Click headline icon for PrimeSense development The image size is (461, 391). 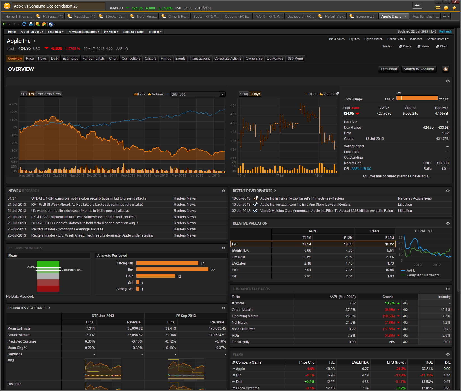[256, 198]
